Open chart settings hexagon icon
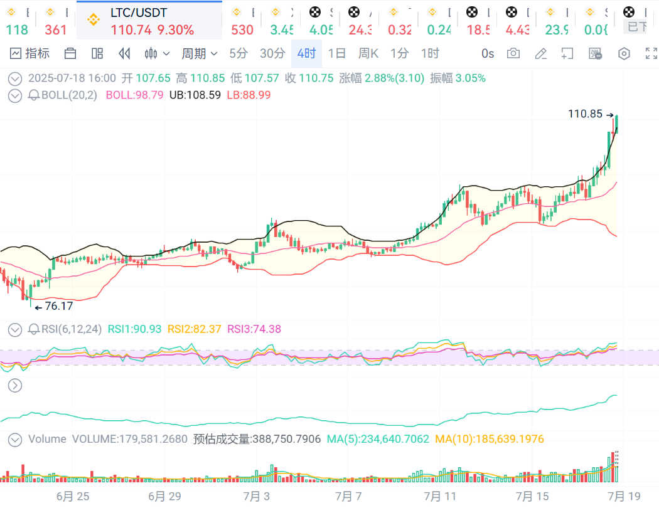The height and width of the screenshot is (508, 659). click(x=624, y=54)
